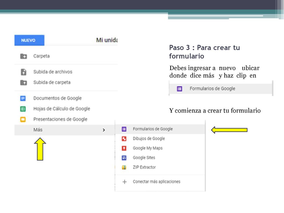Image resolution: width=284 pixels, height=213 pixels.
Task: Click the 'Debes ingresar a nuevo' paragraph
Action: coord(214,72)
